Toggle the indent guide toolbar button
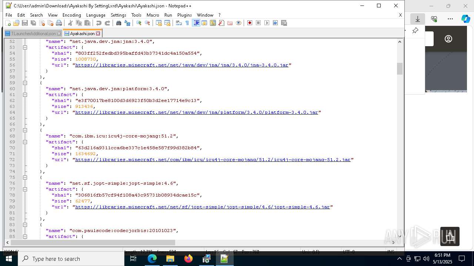Image resolution: width=474 pixels, height=266 pixels. pos(196,23)
